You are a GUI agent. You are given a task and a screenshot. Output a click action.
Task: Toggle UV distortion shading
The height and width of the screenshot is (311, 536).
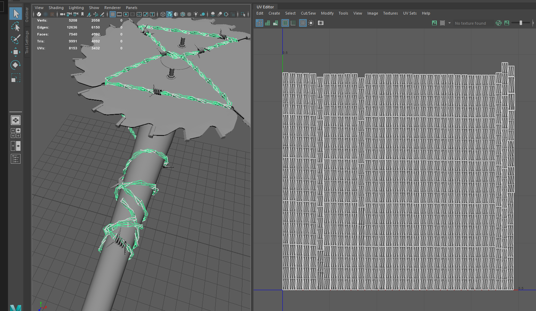[275, 23]
